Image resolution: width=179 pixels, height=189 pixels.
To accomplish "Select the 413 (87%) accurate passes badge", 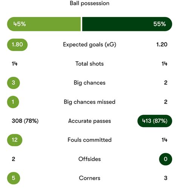I will click(x=155, y=121).
